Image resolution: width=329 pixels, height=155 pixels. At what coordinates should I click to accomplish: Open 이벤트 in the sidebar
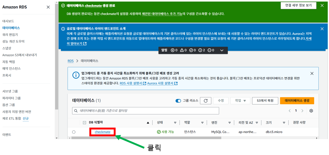(7, 135)
